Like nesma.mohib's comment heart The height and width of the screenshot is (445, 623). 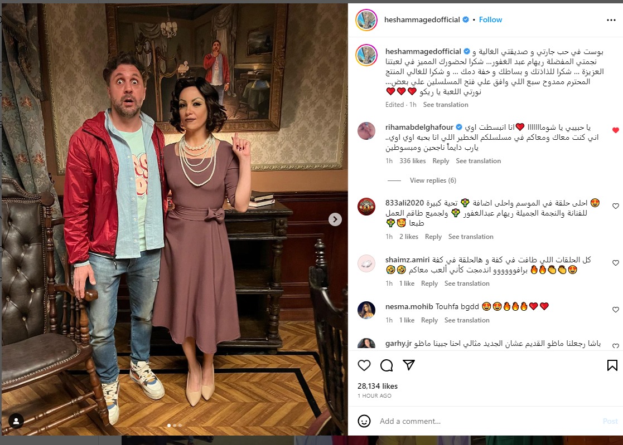[615, 309]
